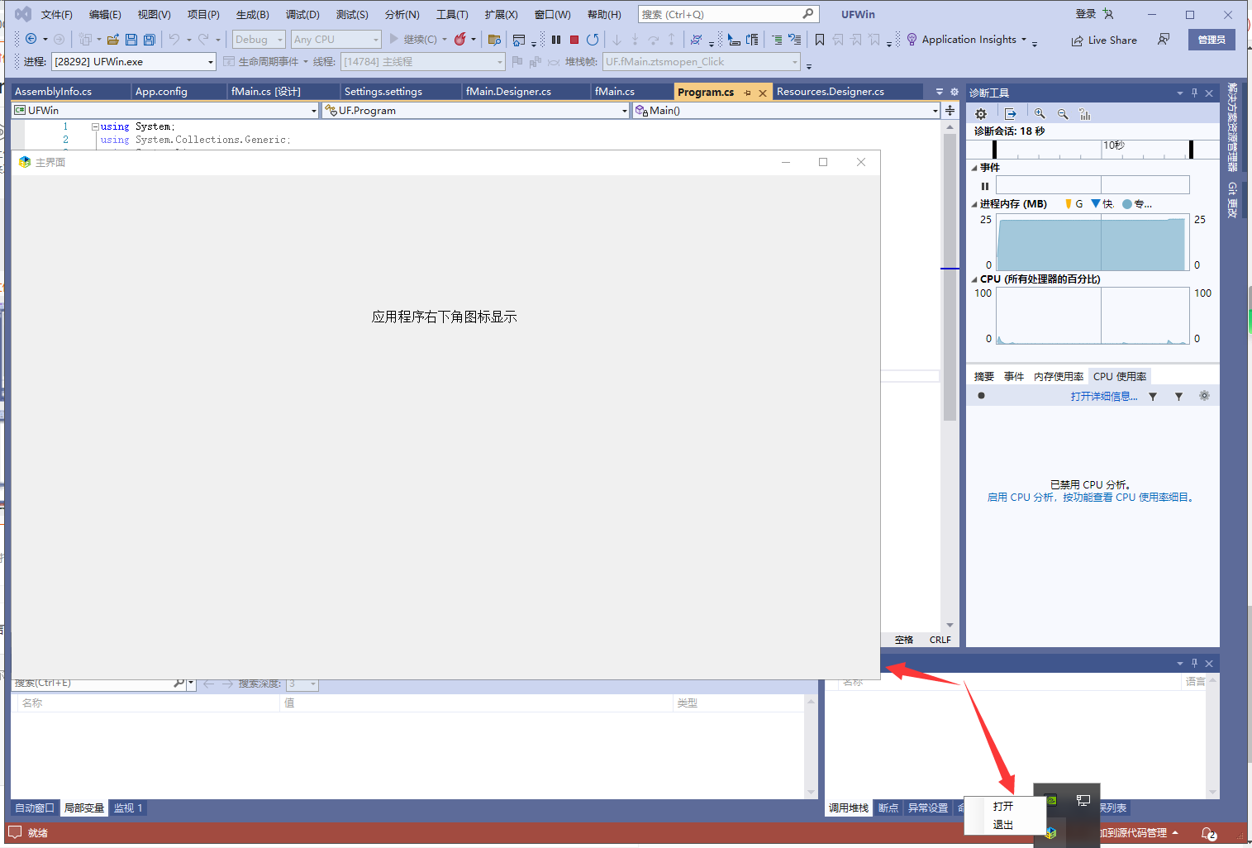Click the Open File folder icon
1252x848 pixels.
click(113, 39)
